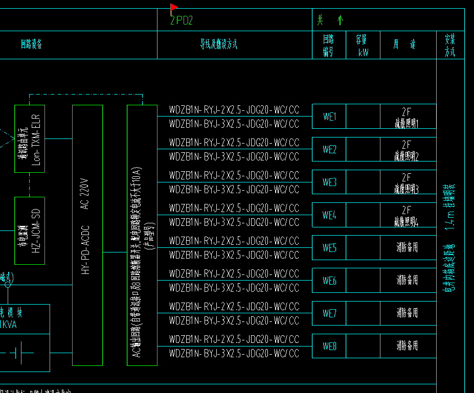Select WE6 RYJ-2X2.5 wiring text
The width and height of the screenshot is (474, 393).
pos(234,274)
